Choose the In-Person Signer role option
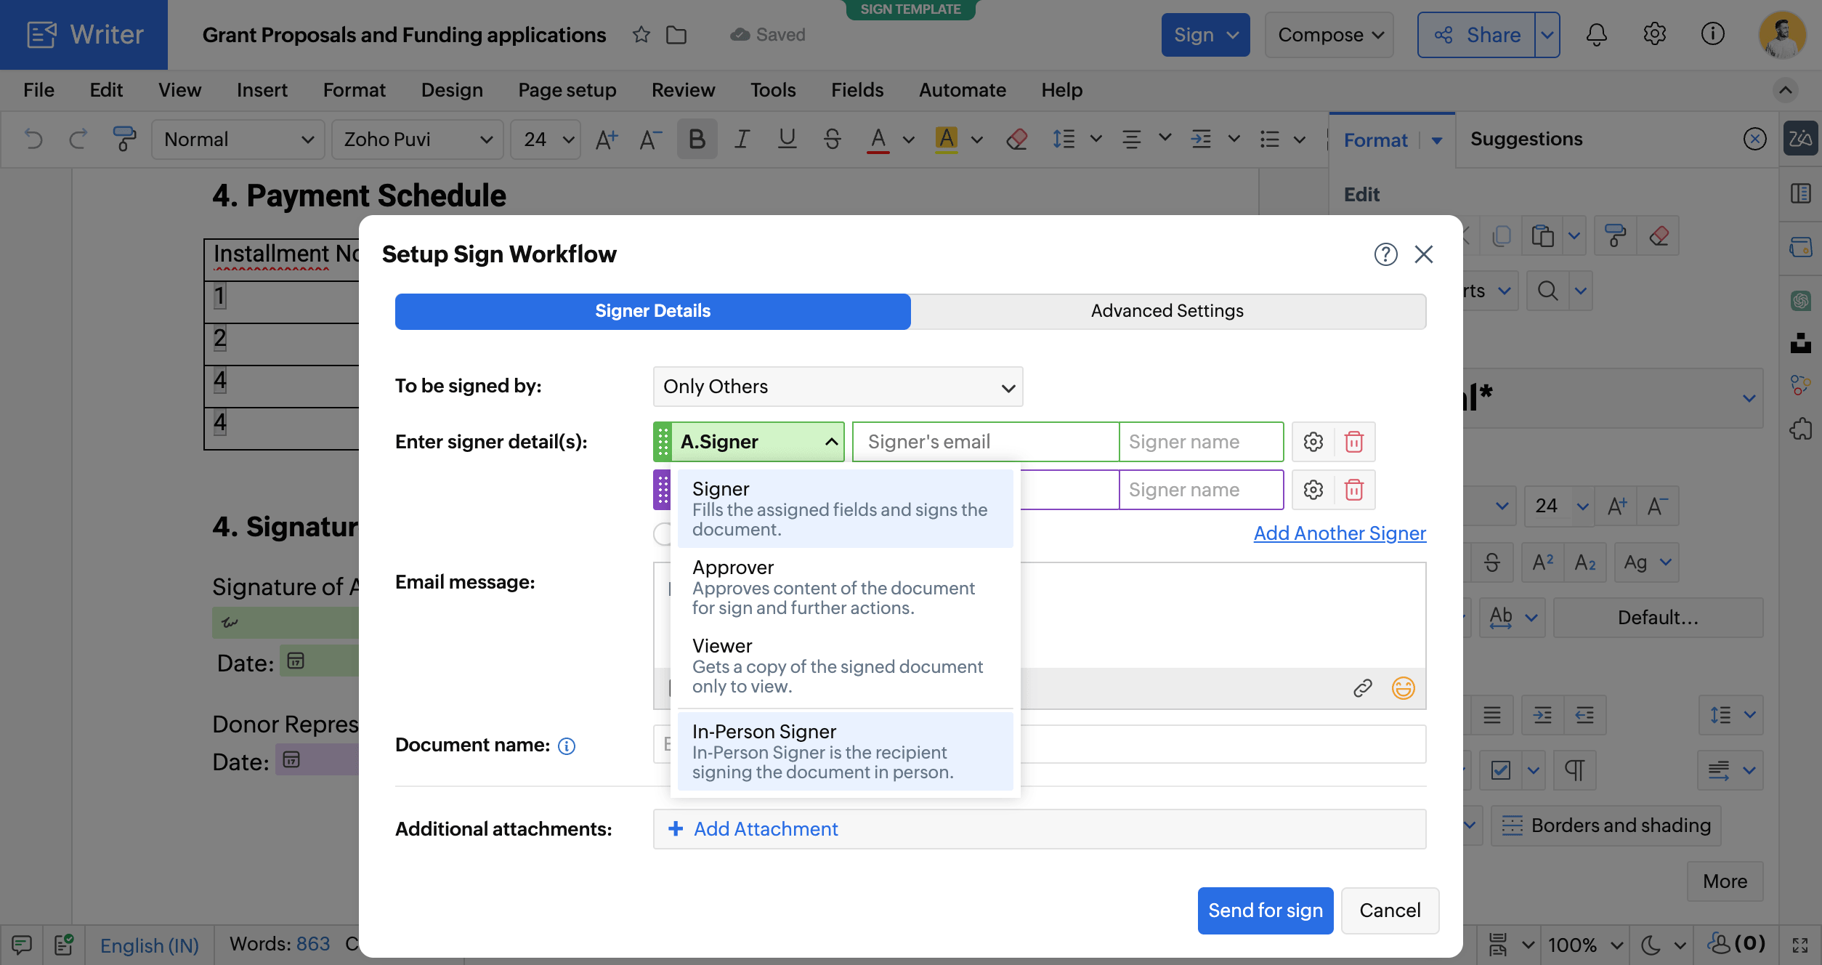The width and height of the screenshot is (1822, 965). [846, 751]
